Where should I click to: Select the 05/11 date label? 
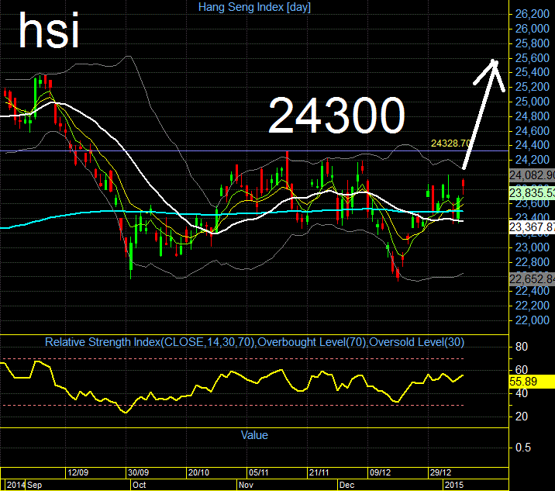259,472
